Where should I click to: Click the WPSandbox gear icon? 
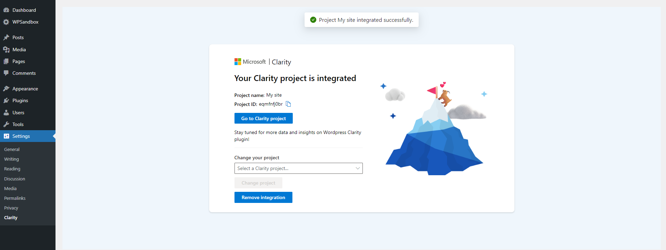6,22
